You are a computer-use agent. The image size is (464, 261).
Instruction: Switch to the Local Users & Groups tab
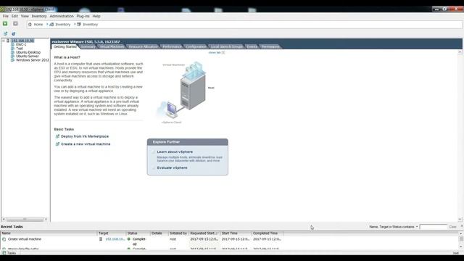[227, 46]
